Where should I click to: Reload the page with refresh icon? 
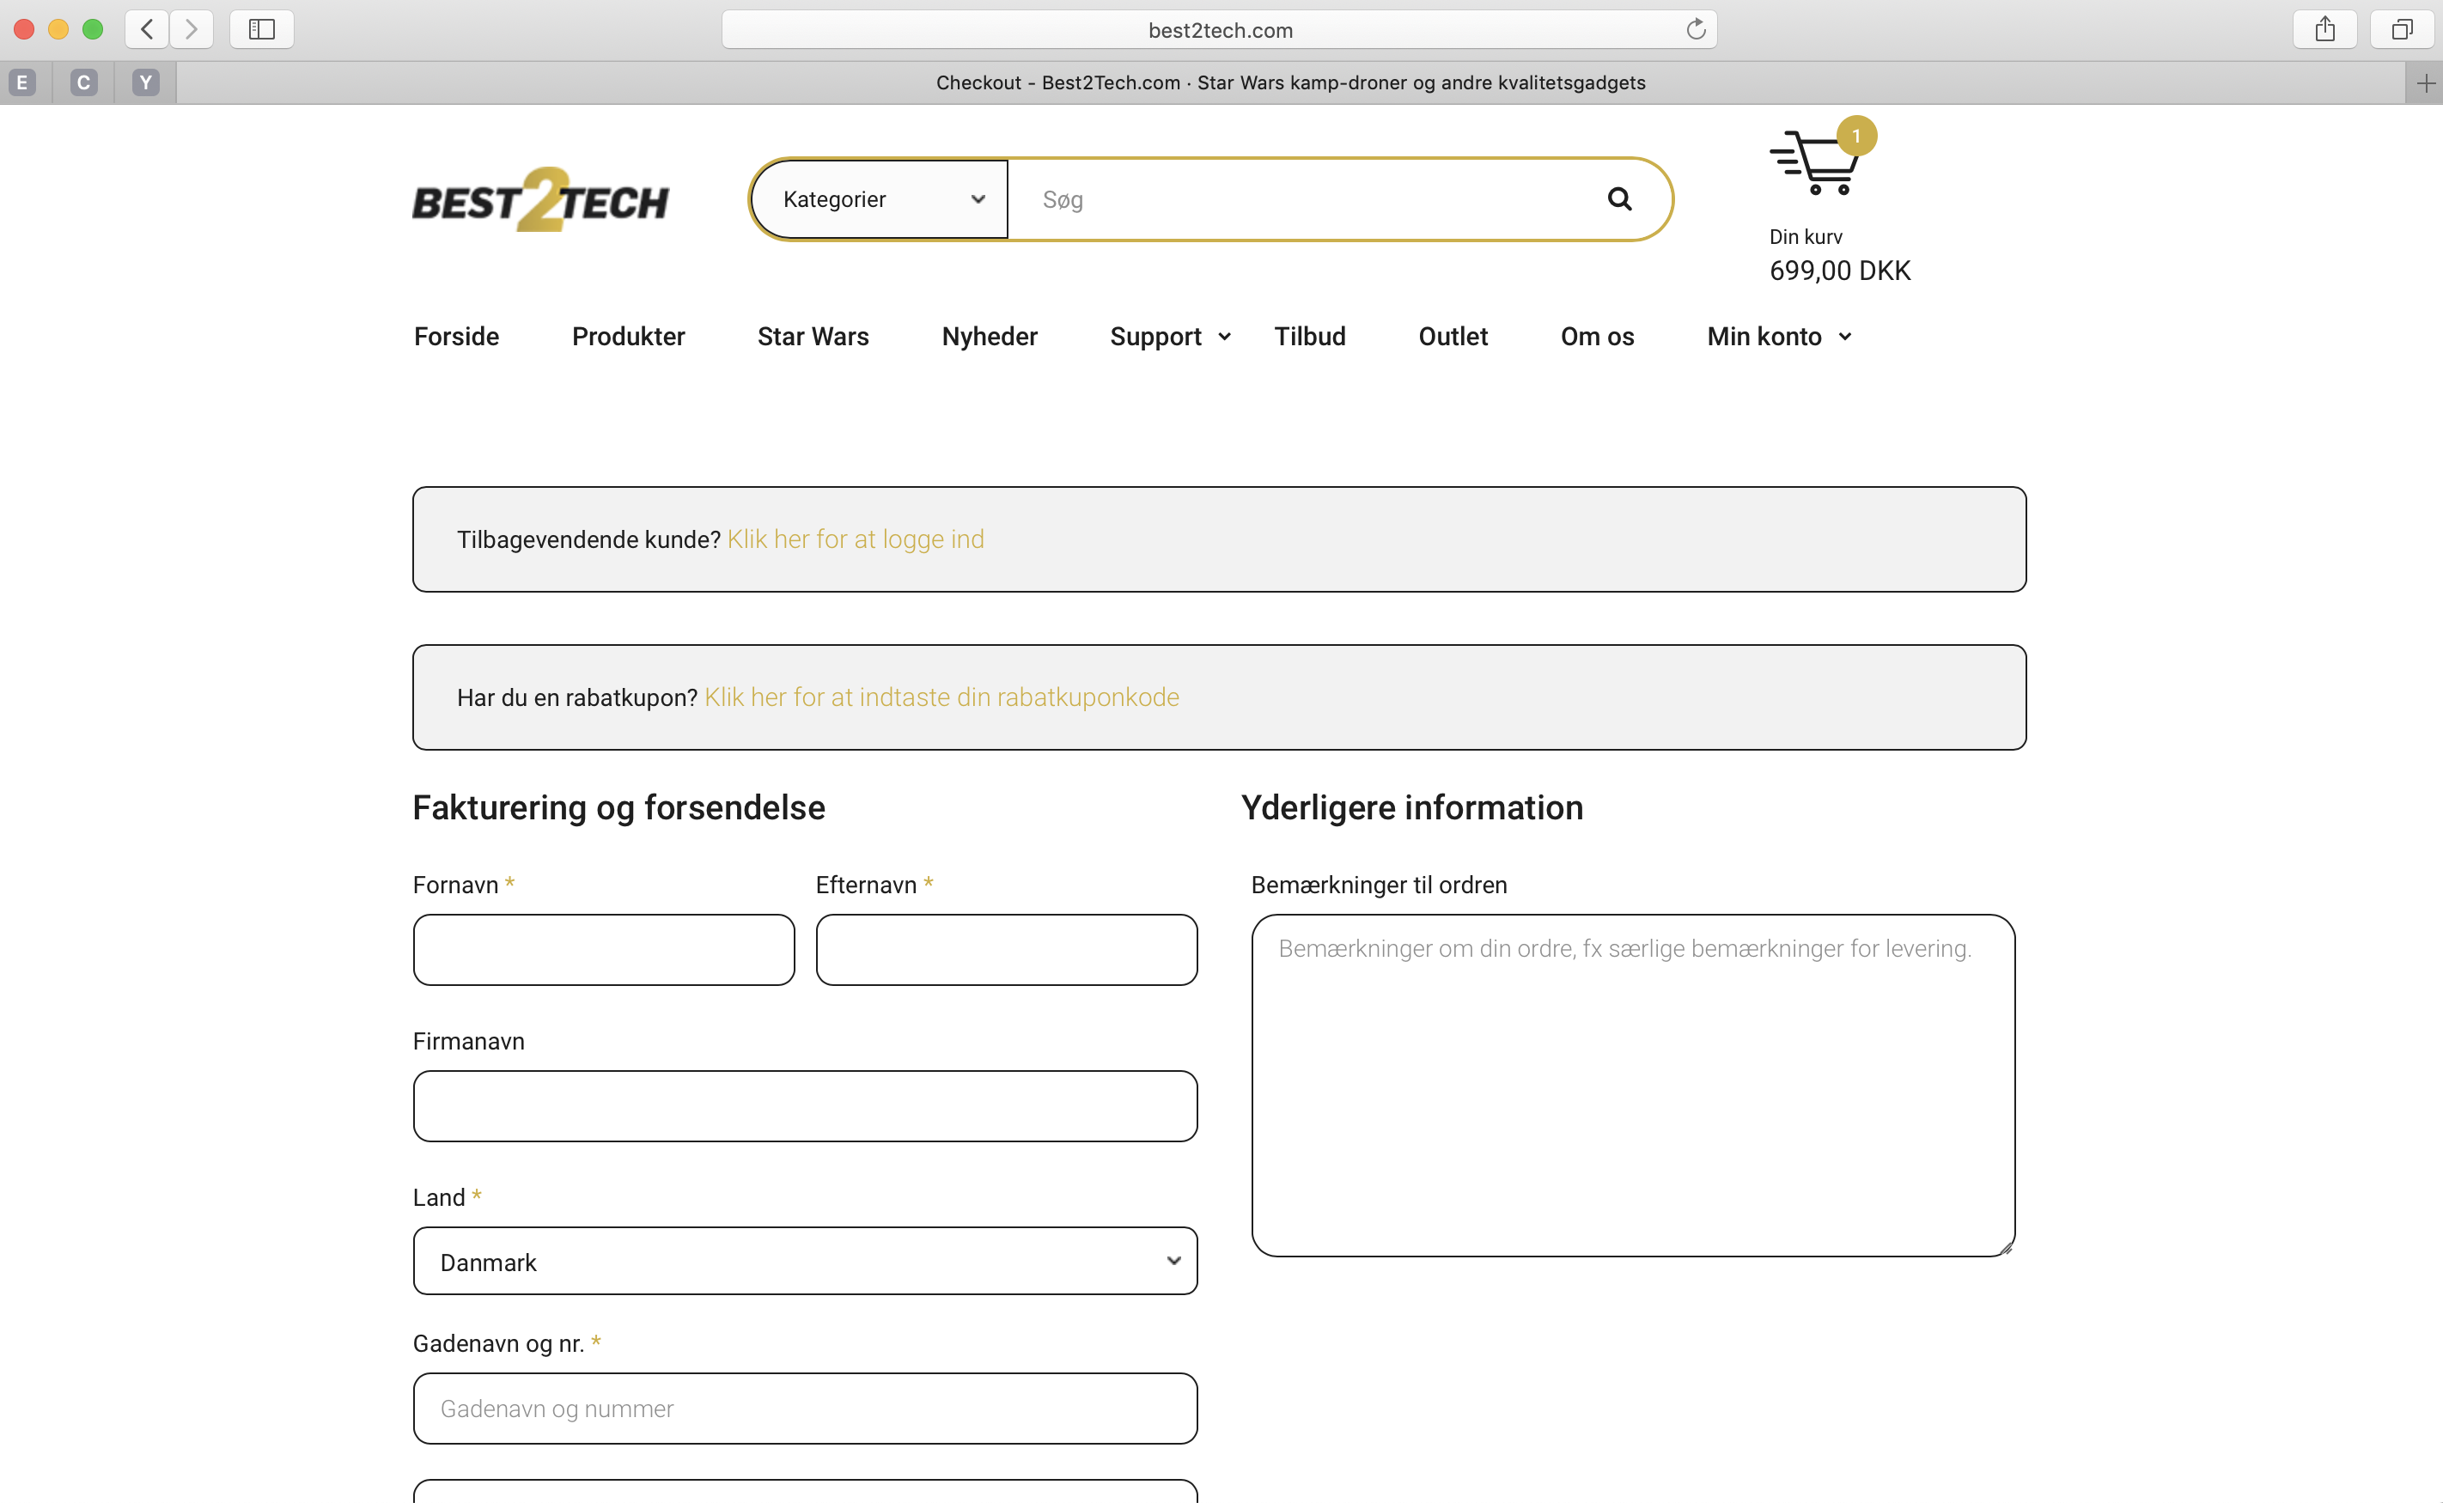point(1696,30)
